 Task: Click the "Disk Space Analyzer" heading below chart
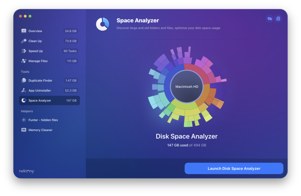click(187, 136)
